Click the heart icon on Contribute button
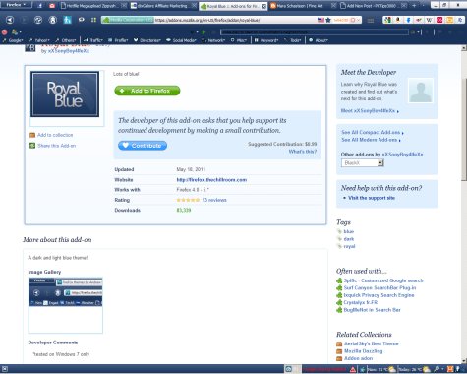Screen dimensions: 467x374 125,146
